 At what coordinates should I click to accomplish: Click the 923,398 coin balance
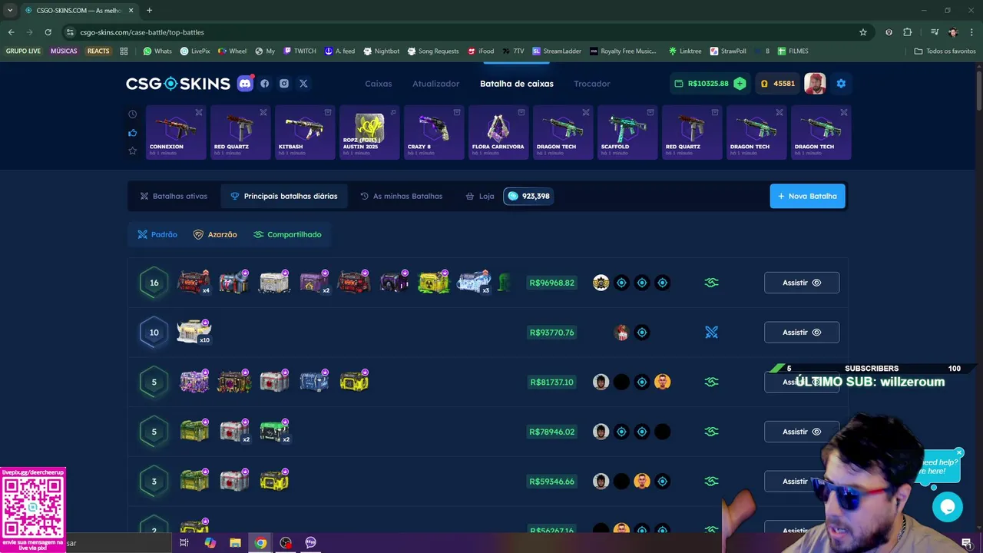528,196
